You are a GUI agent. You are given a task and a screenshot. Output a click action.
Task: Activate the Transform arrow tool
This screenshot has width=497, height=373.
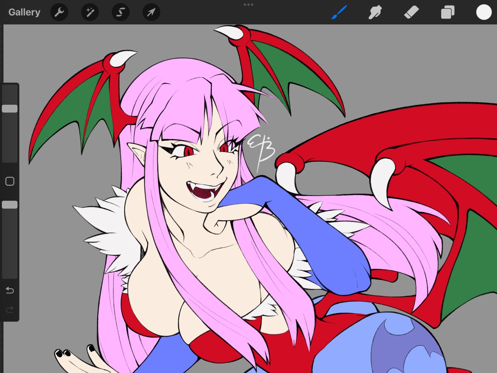click(x=151, y=12)
